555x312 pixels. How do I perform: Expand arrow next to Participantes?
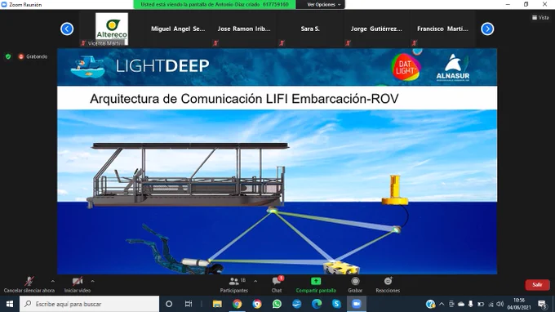pos(255,282)
